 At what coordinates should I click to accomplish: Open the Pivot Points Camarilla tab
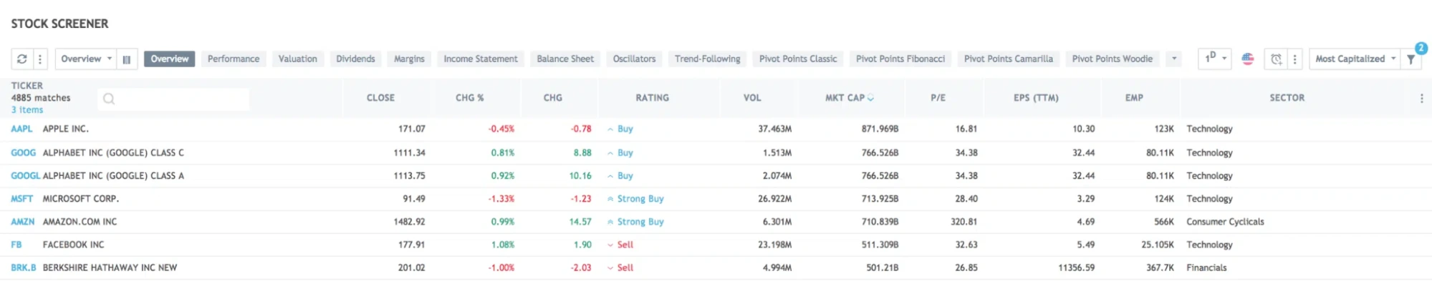click(1009, 59)
